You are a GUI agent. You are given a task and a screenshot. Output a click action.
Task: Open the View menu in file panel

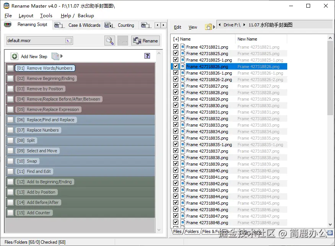tap(193, 27)
